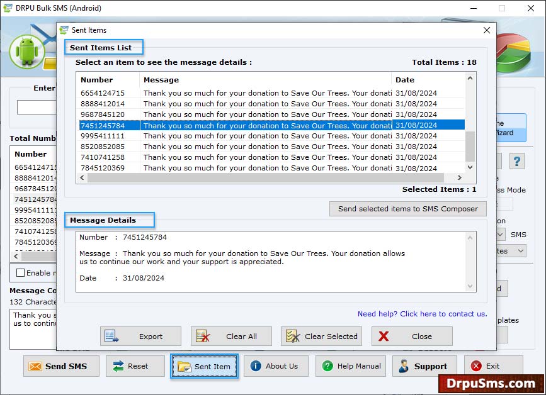
Task: Open the 'Need help? Click here' link
Action: [422, 314]
